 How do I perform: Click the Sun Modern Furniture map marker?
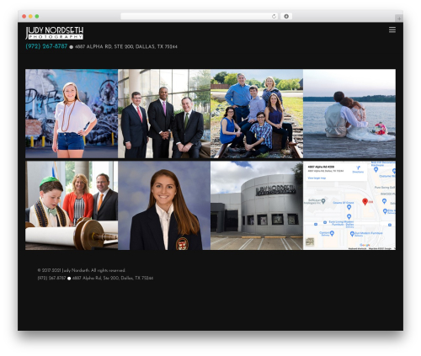tap(352, 234)
